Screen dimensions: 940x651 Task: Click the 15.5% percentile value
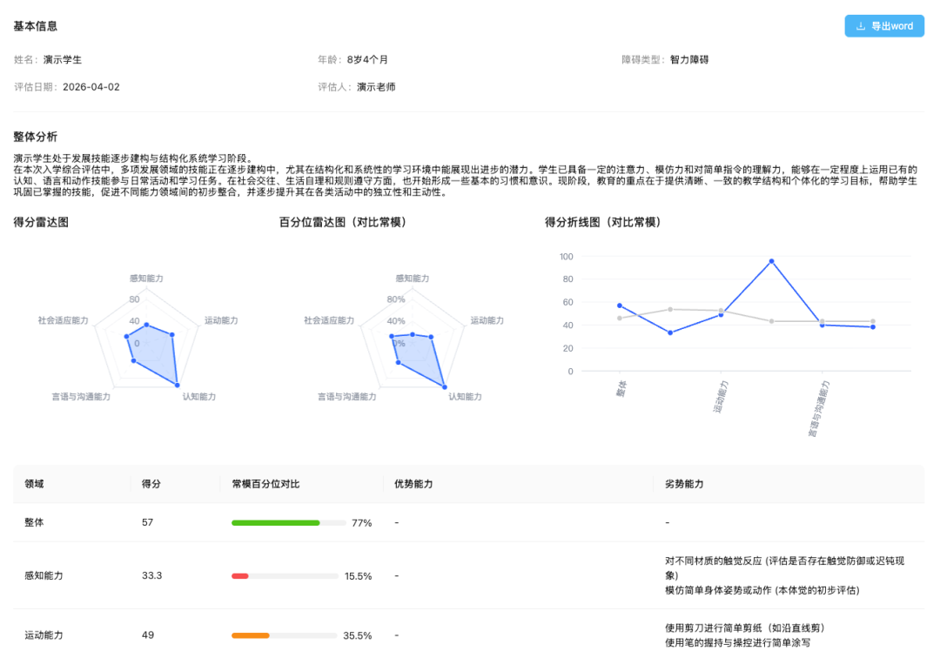click(358, 576)
